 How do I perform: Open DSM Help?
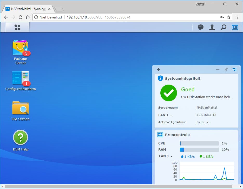pyautogui.click(x=21, y=140)
